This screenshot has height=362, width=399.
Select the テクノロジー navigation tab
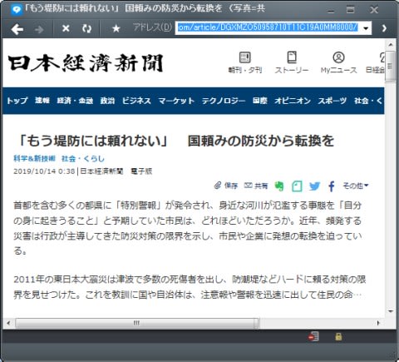point(224,101)
